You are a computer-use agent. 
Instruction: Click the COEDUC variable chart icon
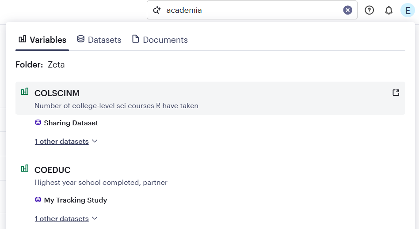point(25,169)
